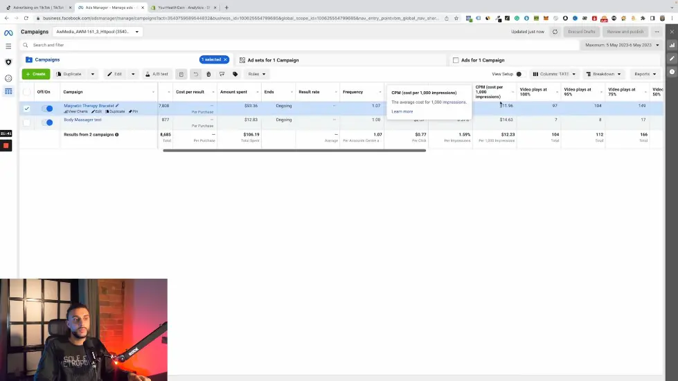Focus the Search and filter field
The height and width of the screenshot is (381, 678).
point(298,45)
